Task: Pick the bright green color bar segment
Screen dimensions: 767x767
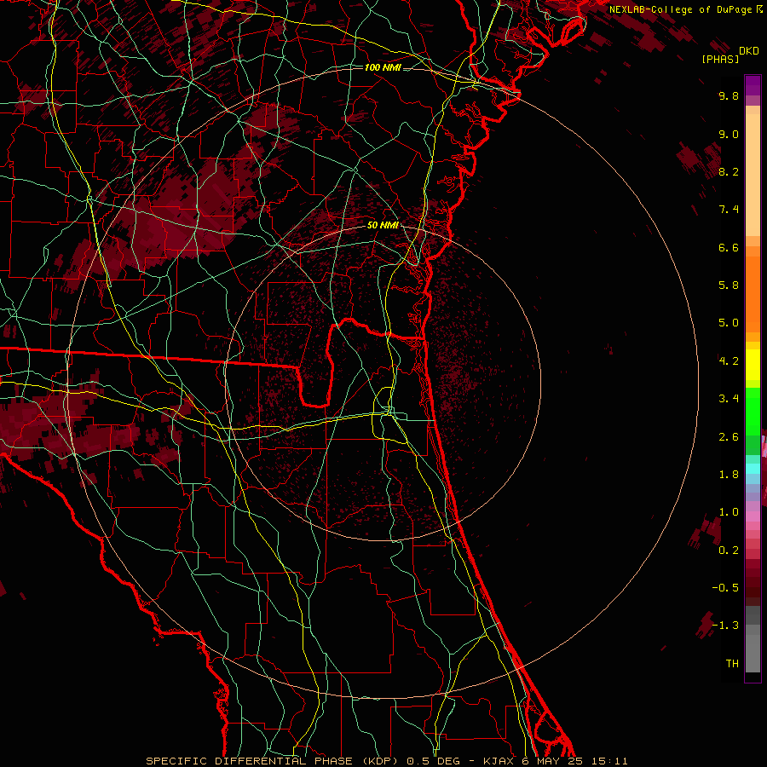Action: pos(753,411)
